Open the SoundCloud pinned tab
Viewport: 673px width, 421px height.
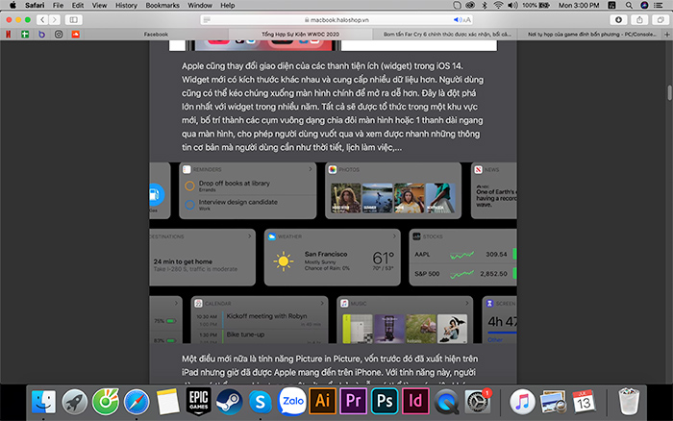(75, 34)
